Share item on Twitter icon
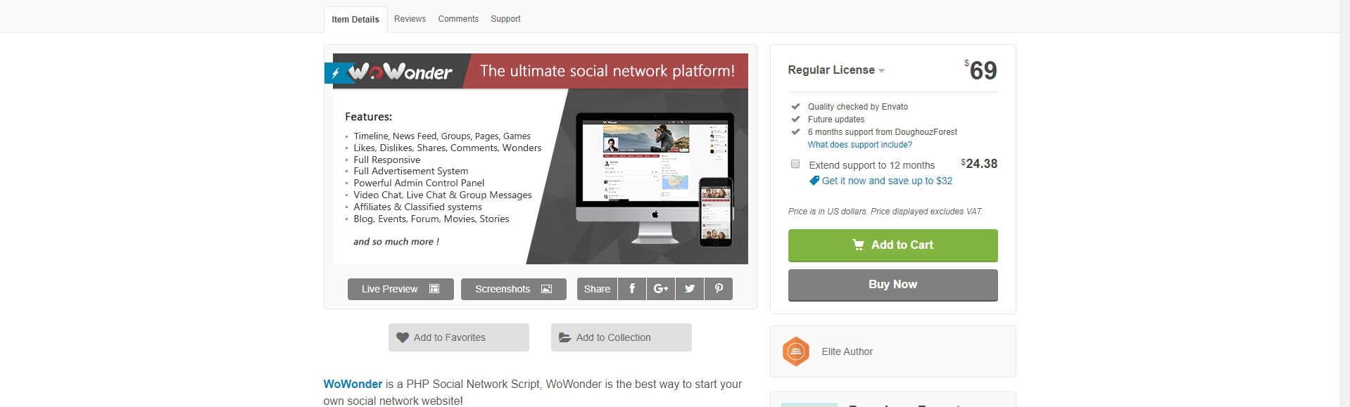The width and height of the screenshot is (1350, 407). pyautogui.click(x=690, y=289)
